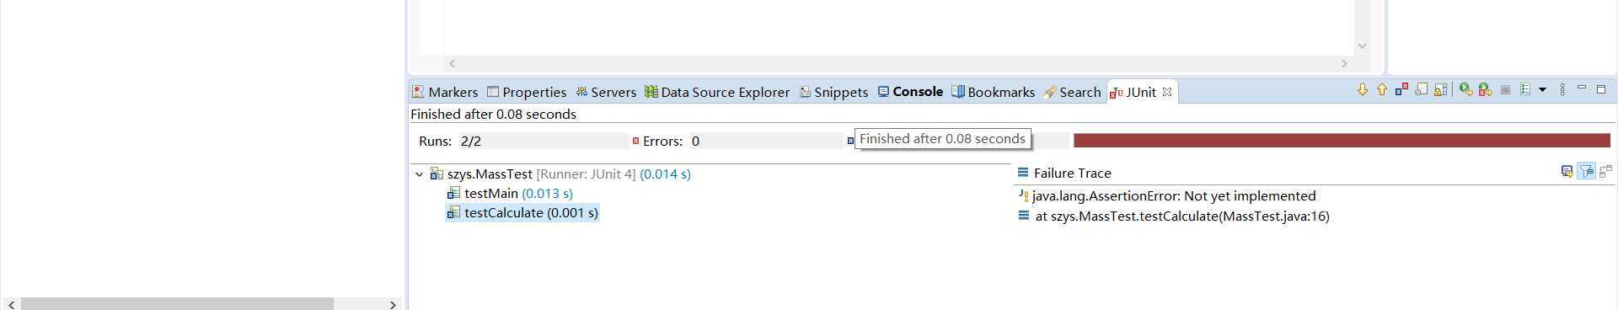1618x310 pixels.
Task: Click the Stop JUnit Test Run icon
Action: 1505,90
